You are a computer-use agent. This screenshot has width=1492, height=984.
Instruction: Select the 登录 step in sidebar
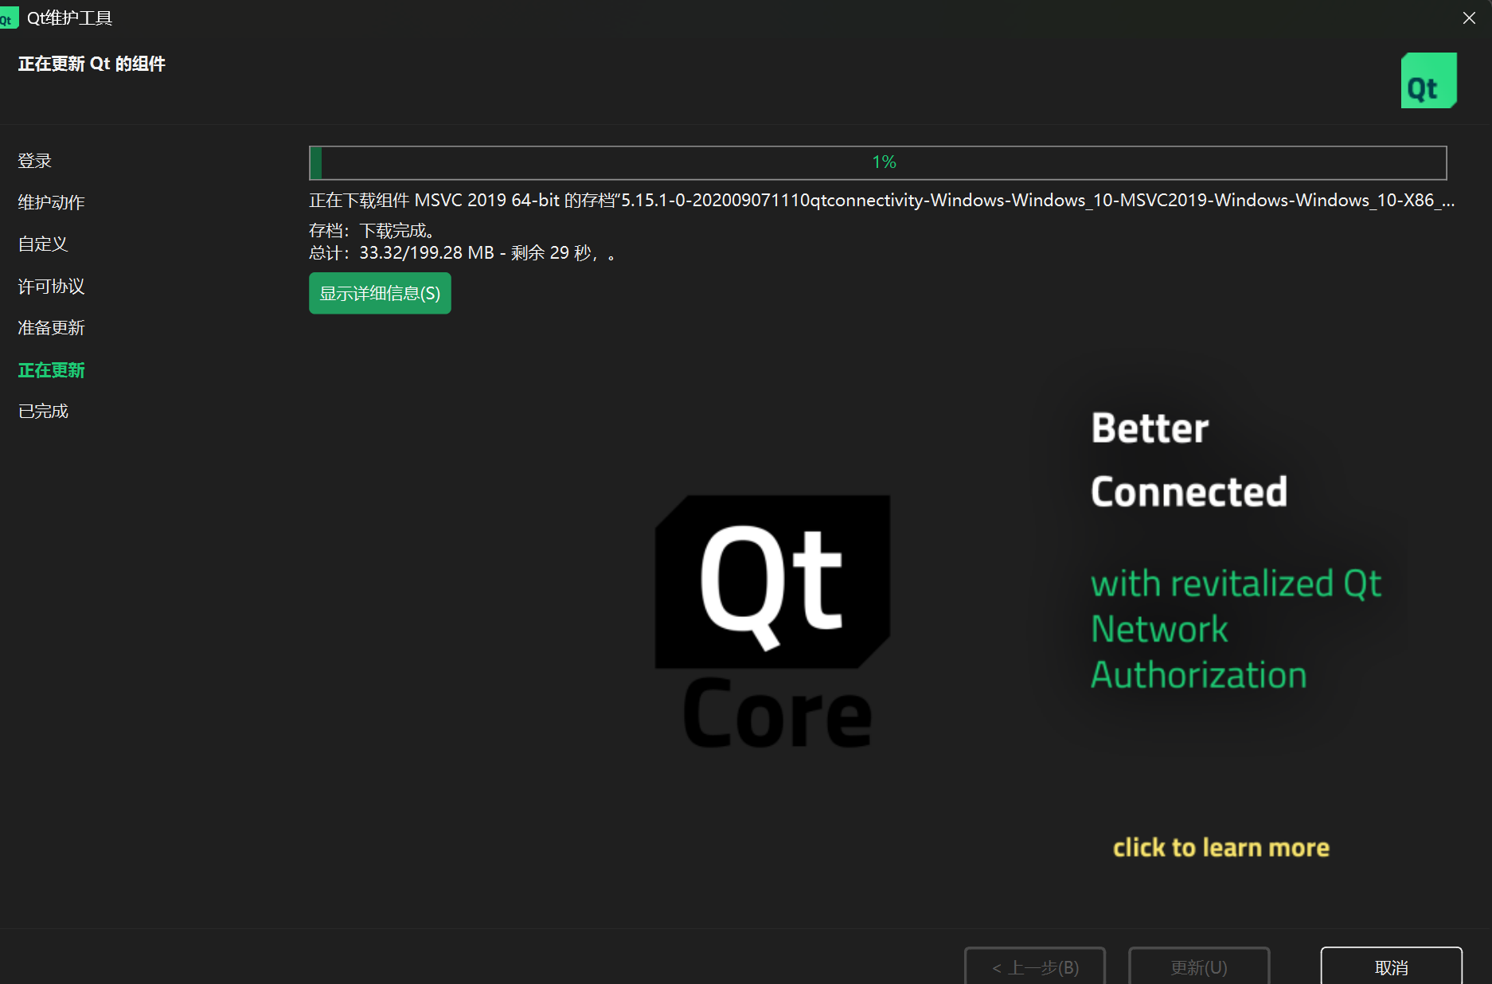coord(35,161)
